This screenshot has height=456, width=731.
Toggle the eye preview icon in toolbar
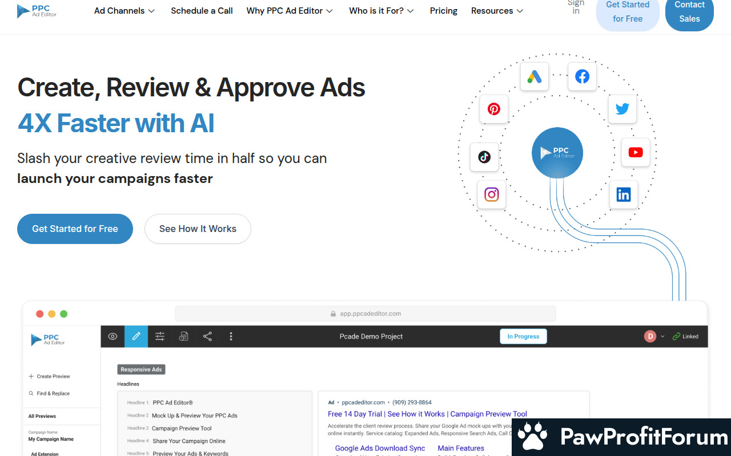tap(113, 336)
